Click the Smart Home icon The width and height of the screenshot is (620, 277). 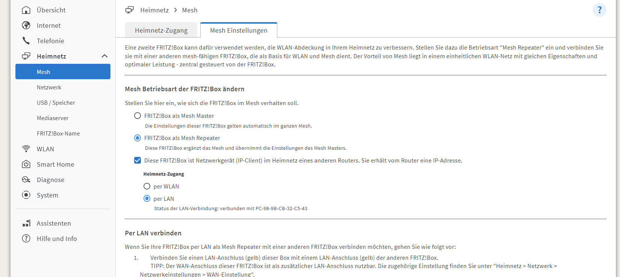coord(26,164)
